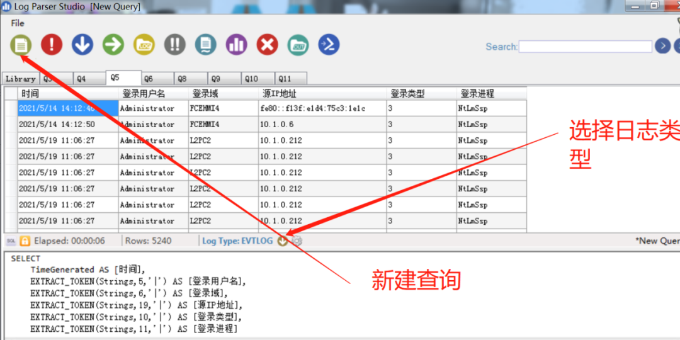Toggle the orange lock icon in status bar
Screen dimensions: 680x340
[25, 241]
